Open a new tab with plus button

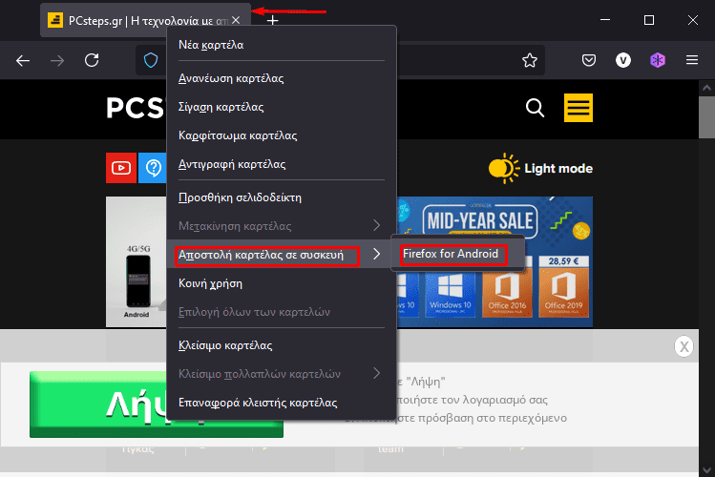[272, 20]
